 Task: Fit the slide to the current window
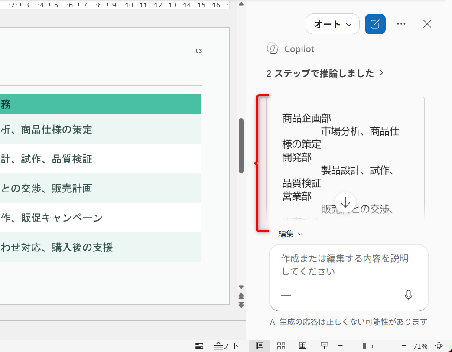439,345
